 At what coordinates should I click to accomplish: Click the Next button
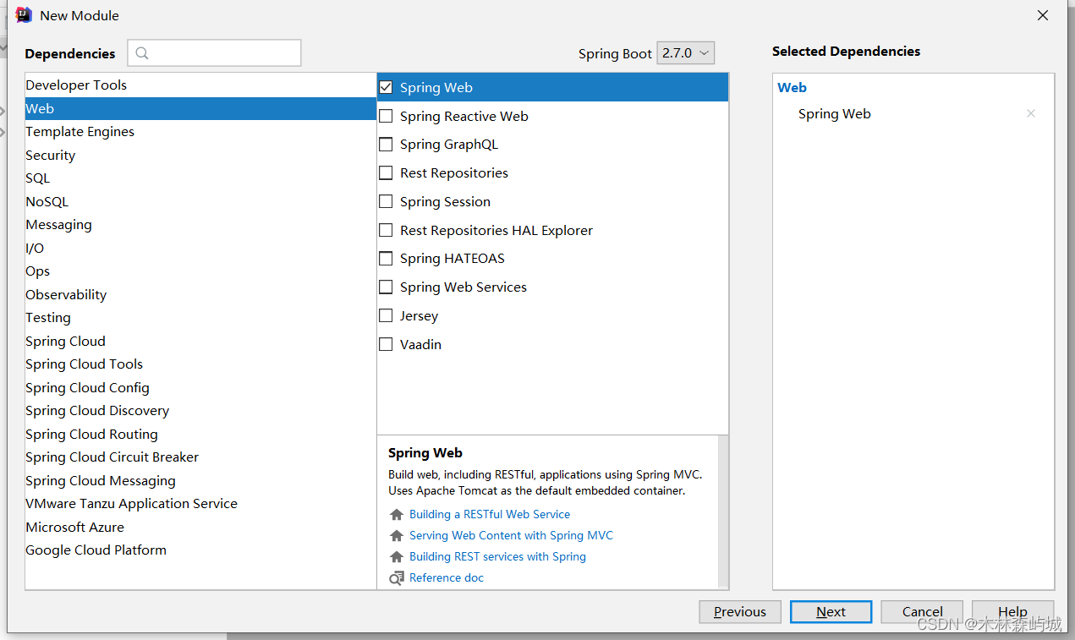coord(831,612)
